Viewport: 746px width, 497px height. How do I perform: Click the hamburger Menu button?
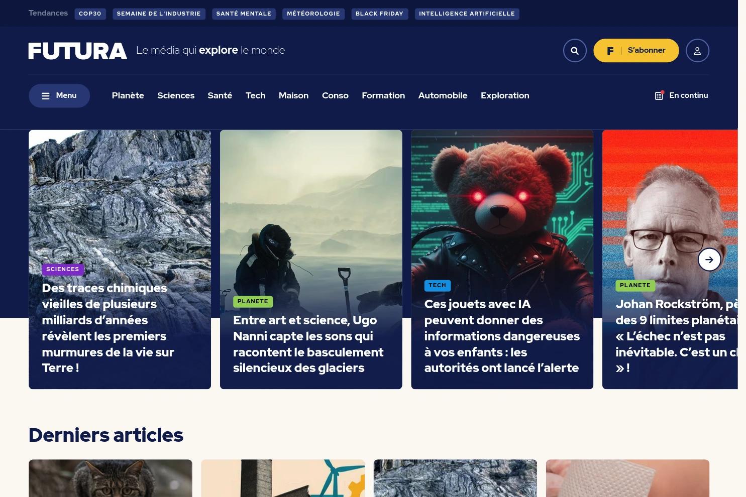click(x=59, y=95)
